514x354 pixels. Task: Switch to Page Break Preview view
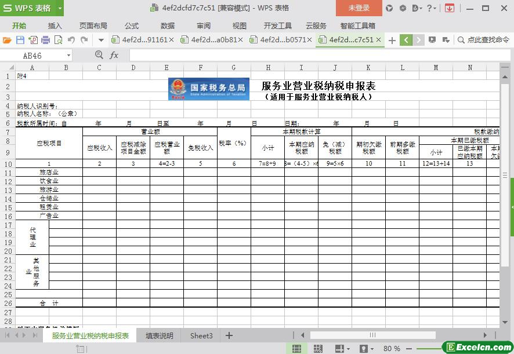point(318,349)
